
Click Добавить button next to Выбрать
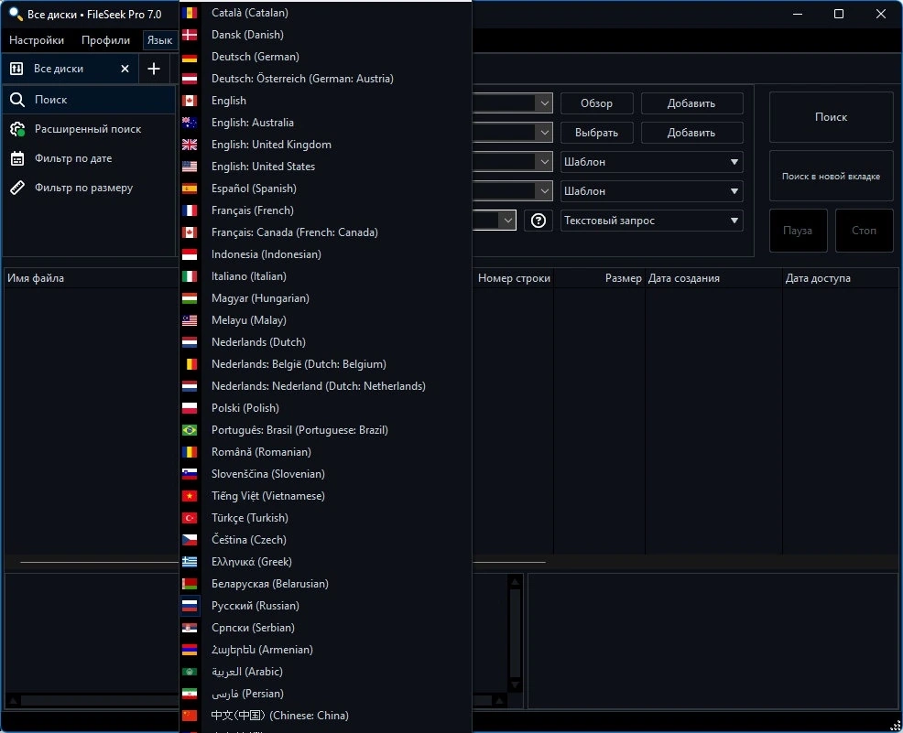point(691,133)
